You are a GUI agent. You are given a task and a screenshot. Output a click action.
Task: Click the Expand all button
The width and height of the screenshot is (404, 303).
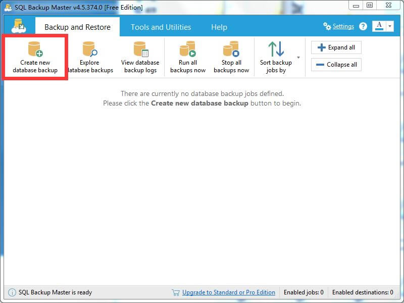pyautogui.click(x=336, y=47)
